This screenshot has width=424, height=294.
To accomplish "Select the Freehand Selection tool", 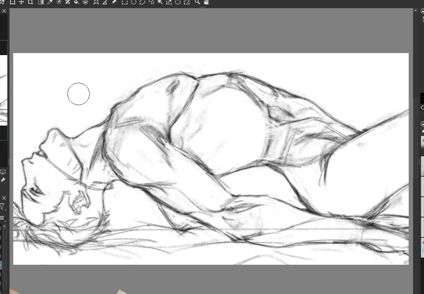I will (151, 2).
